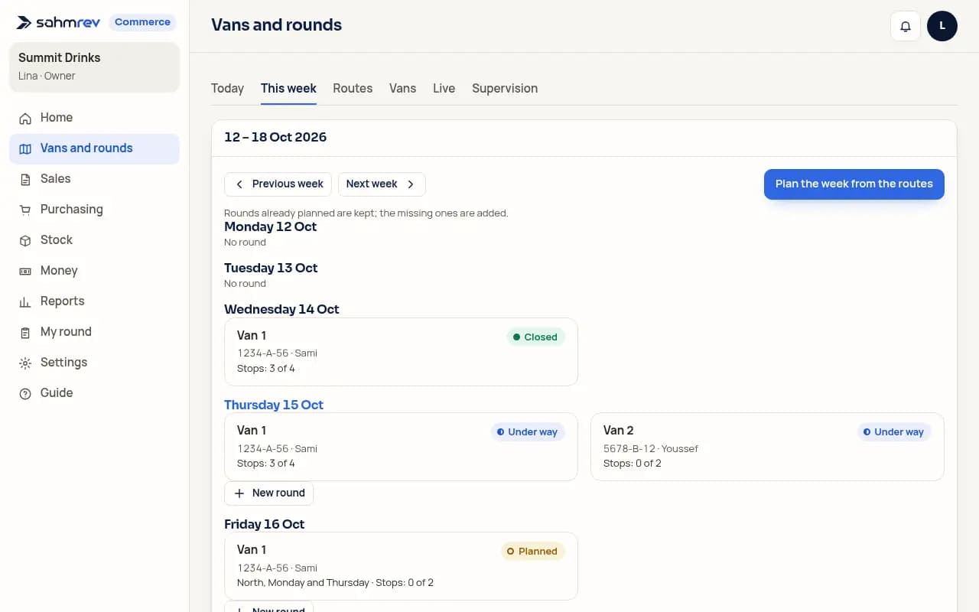Click the left chevron of Previous week

239,184
